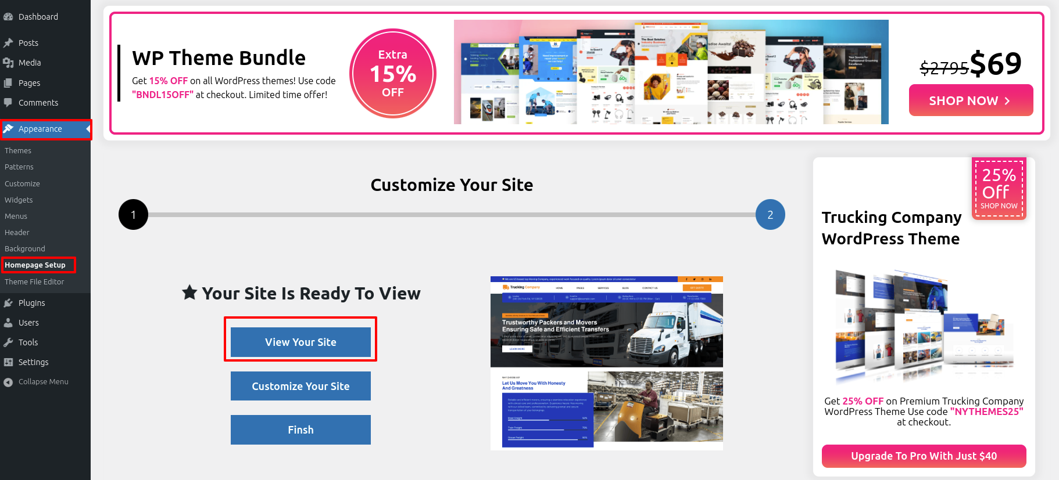Go to the Media menu

tap(30, 63)
